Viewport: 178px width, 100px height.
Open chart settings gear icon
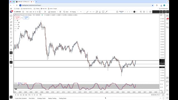point(144,12)
